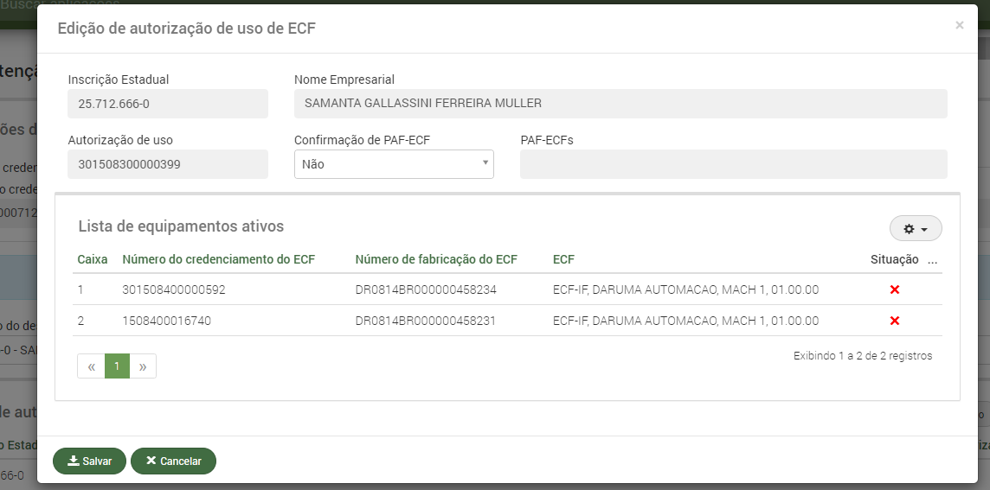The height and width of the screenshot is (490, 990).
Task: Click the PAF-ECFs input field
Action: 733,164
